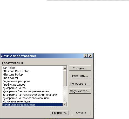Open the Организатор... window

click(x=80, y=91)
